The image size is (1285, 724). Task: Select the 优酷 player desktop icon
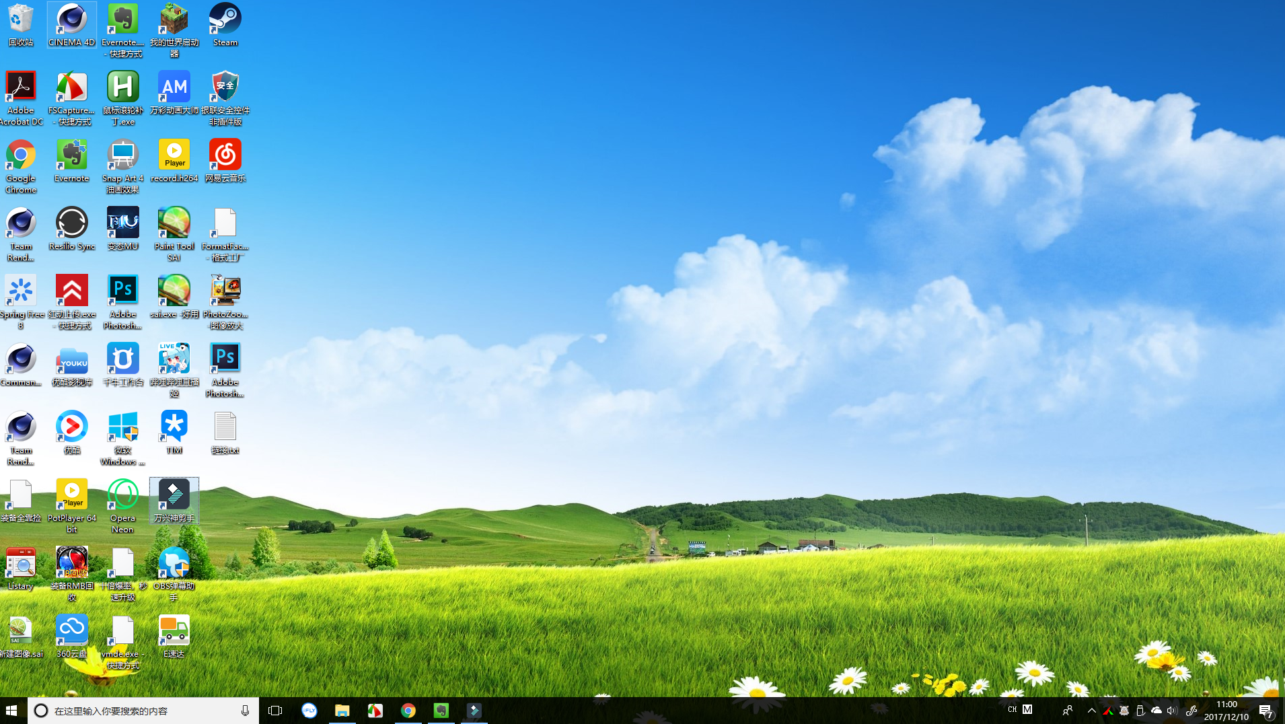pos(72,433)
